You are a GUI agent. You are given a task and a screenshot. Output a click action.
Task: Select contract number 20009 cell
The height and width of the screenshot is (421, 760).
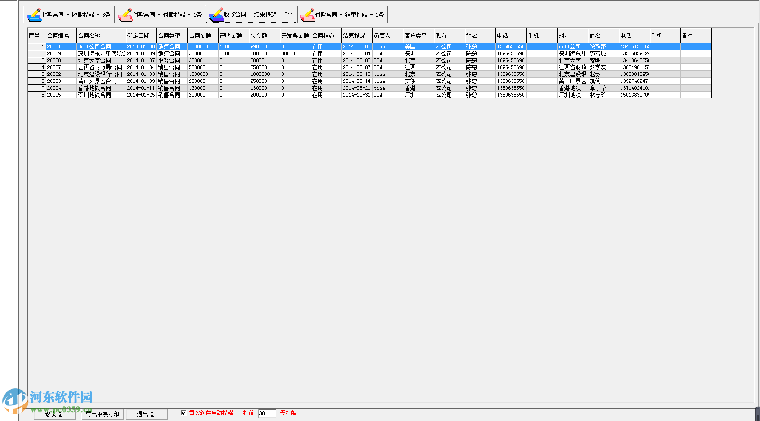tap(61, 53)
